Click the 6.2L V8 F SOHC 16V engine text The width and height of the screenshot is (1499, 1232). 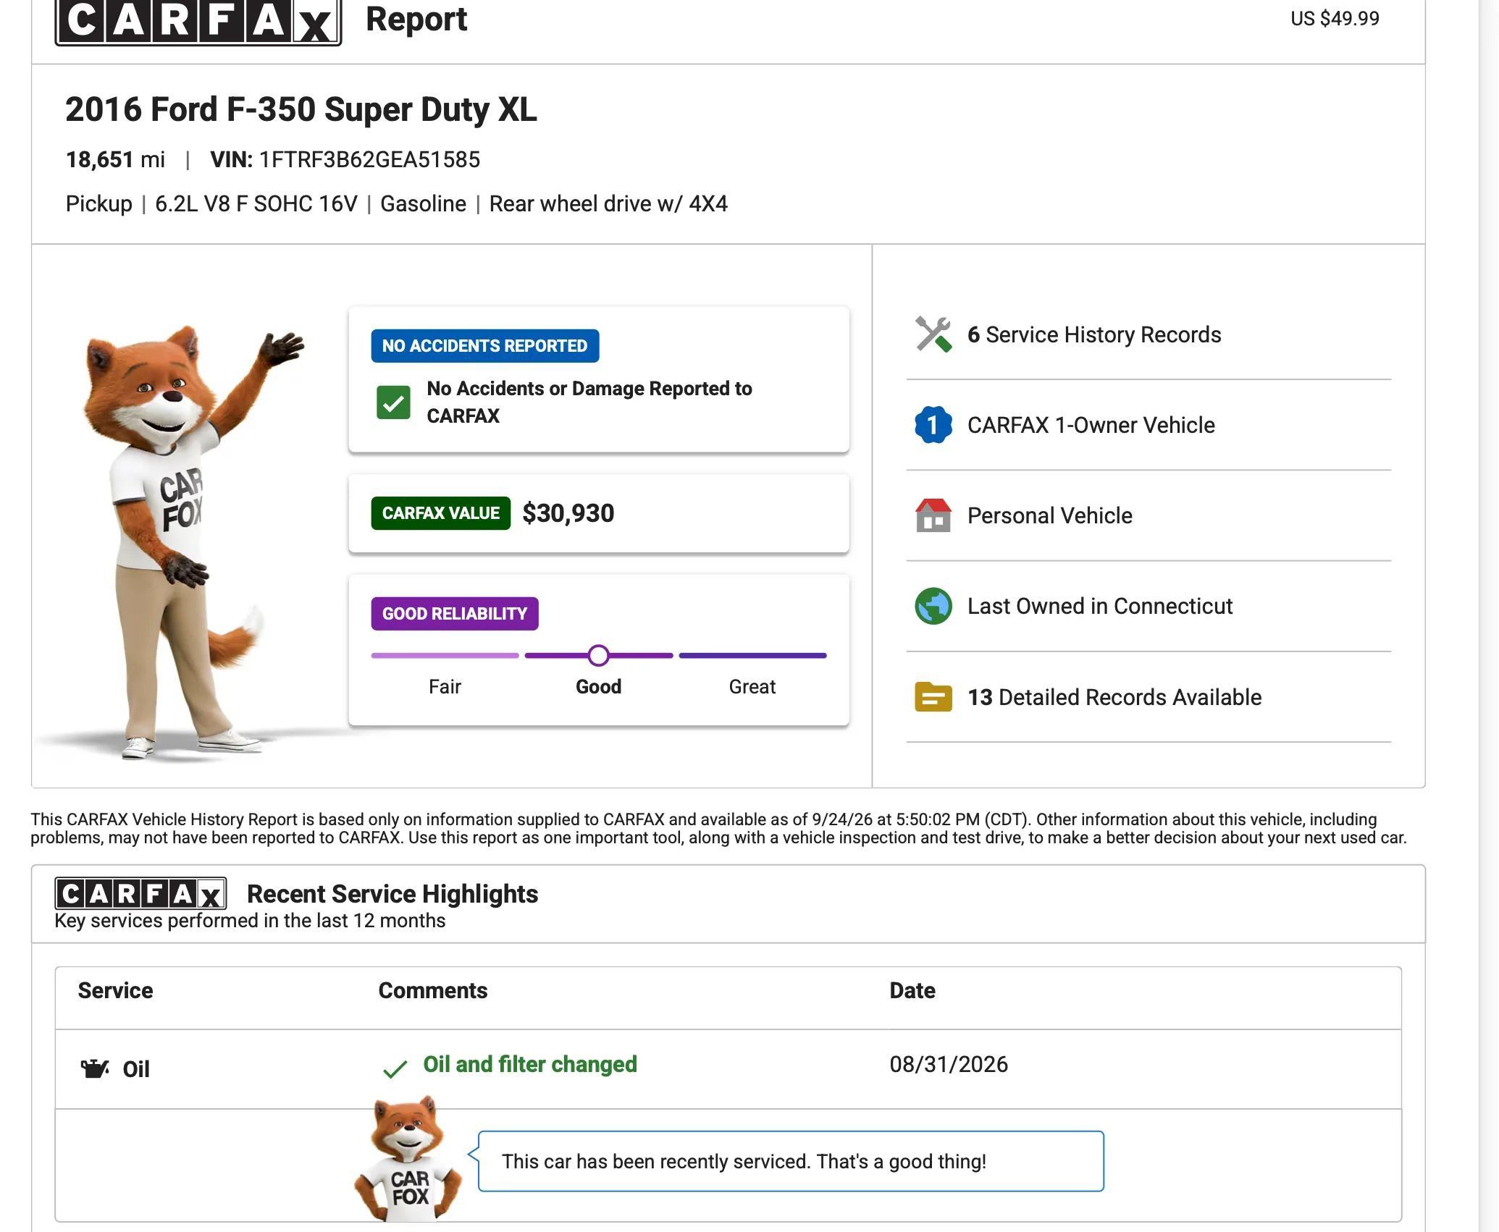[256, 203]
